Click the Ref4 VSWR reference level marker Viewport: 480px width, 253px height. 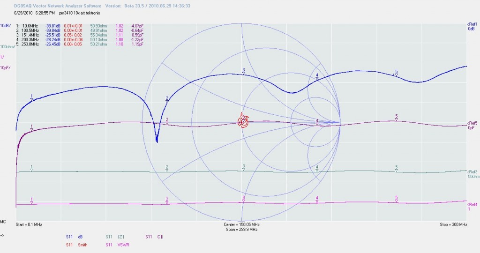coord(472,207)
